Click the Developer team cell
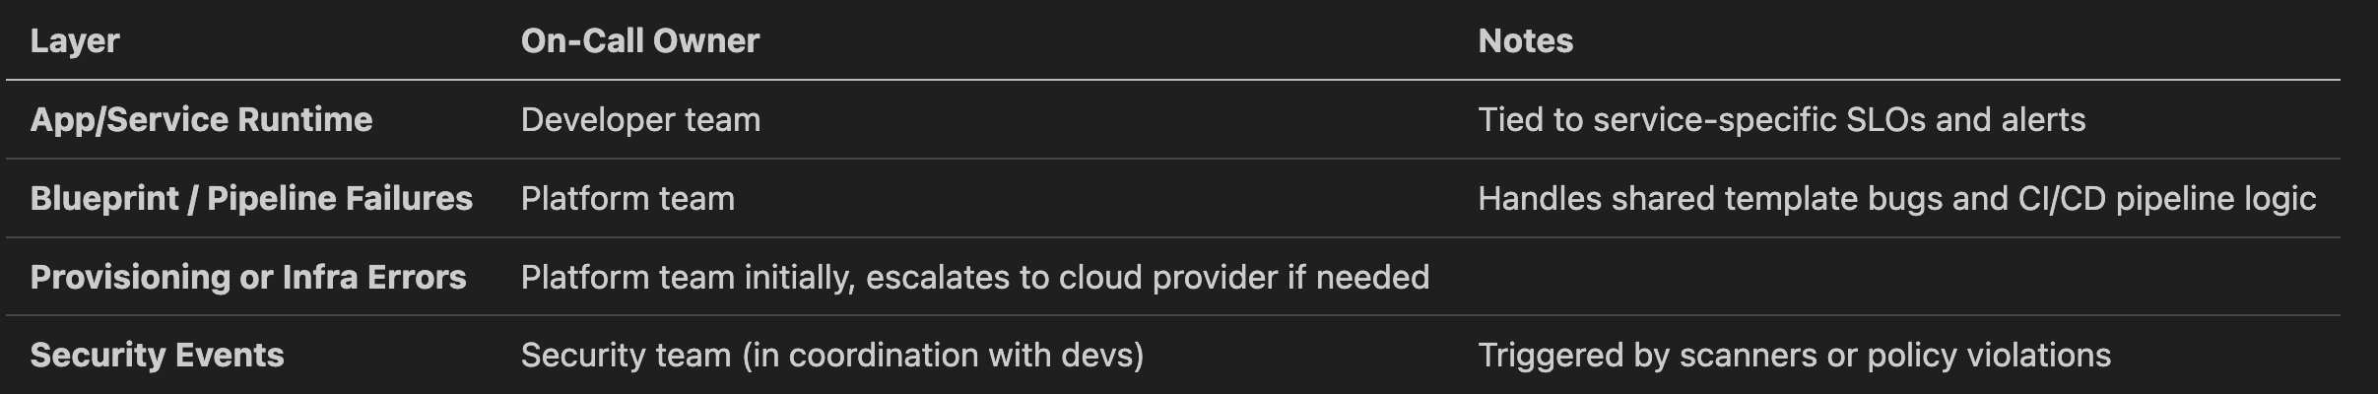This screenshot has width=2378, height=394. tap(640, 120)
